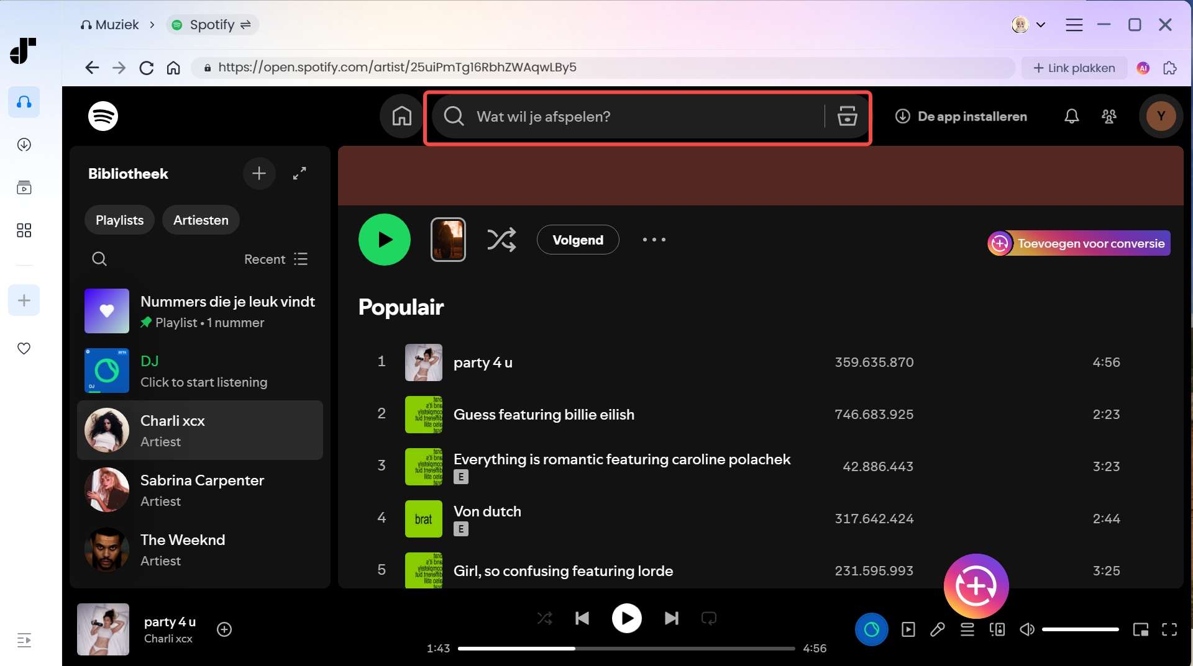This screenshot has width=1193, height=666.
Task: Open picture-in-picture mode icon
Action: point(1141,629)
